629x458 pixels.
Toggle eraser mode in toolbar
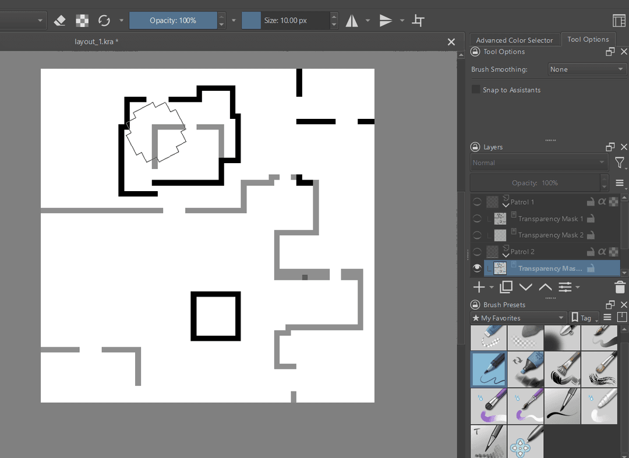[x=60, y=20]
